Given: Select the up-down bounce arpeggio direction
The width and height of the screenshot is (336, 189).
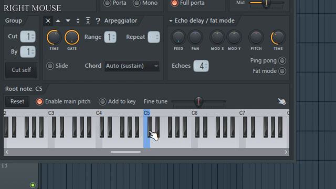Looking at the screenshot, I should pos(78,21).
